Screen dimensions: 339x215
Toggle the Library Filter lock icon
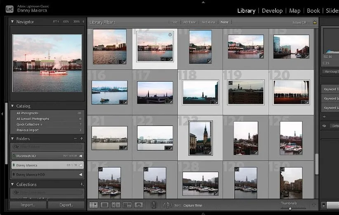[x=315, y=22]
